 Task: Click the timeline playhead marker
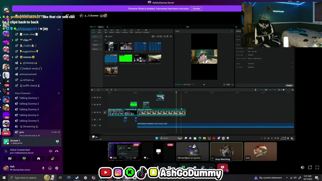pos(176,92)
